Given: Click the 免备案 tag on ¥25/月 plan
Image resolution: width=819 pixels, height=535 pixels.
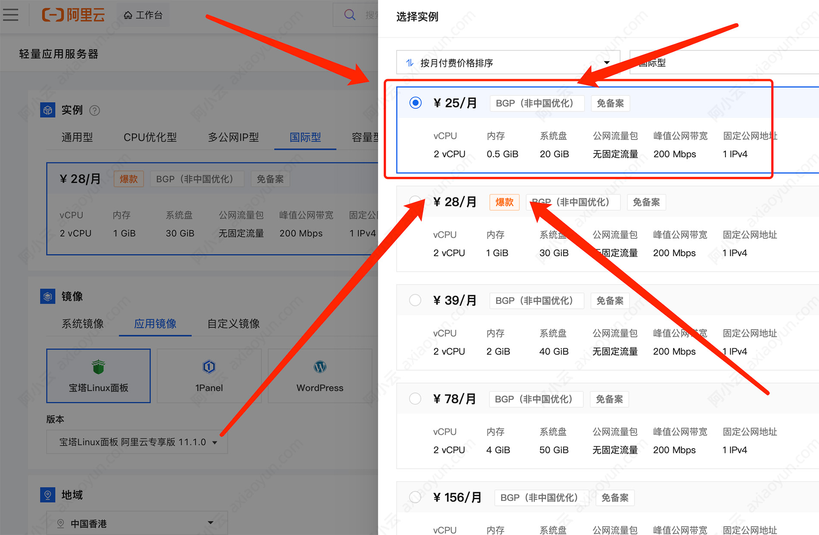Looking at the screenshot, I should click(610, 103).
